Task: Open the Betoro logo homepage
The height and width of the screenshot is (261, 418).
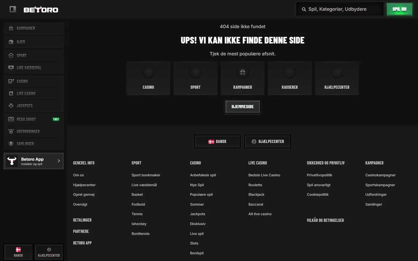Action: (41, 10)
